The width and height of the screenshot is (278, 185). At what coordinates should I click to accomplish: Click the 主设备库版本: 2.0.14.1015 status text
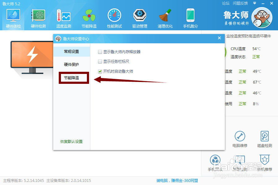pos(69,181)
